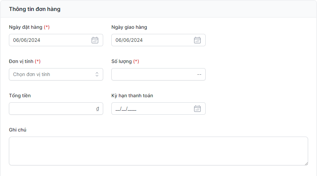Click the 'Thông tin đơn hàng' section header
Image resolution: width=317 pixels, height=176 pixels.
[35, 9]
